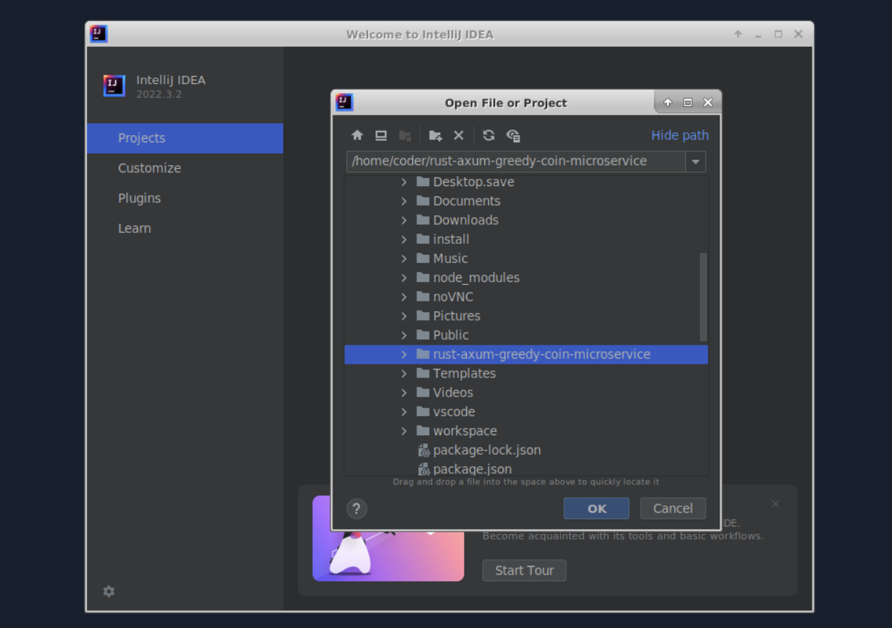Select the package.json file name

pos(473,469)
